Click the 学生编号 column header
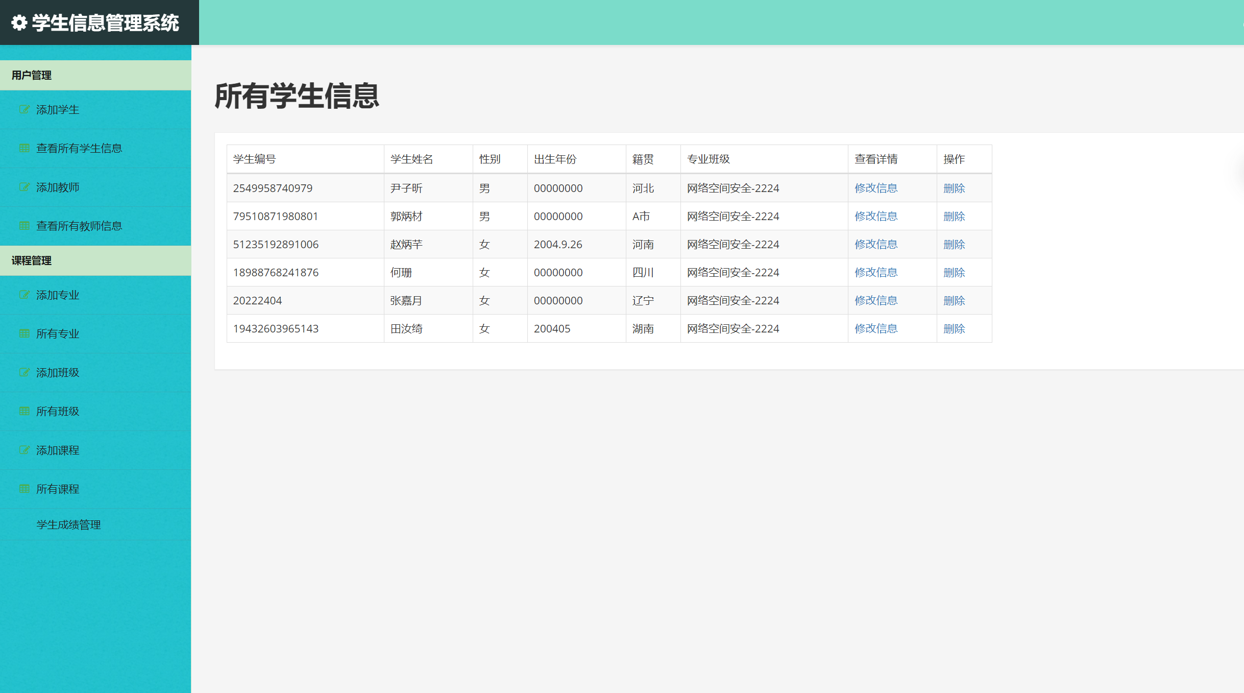 [254, 159]
